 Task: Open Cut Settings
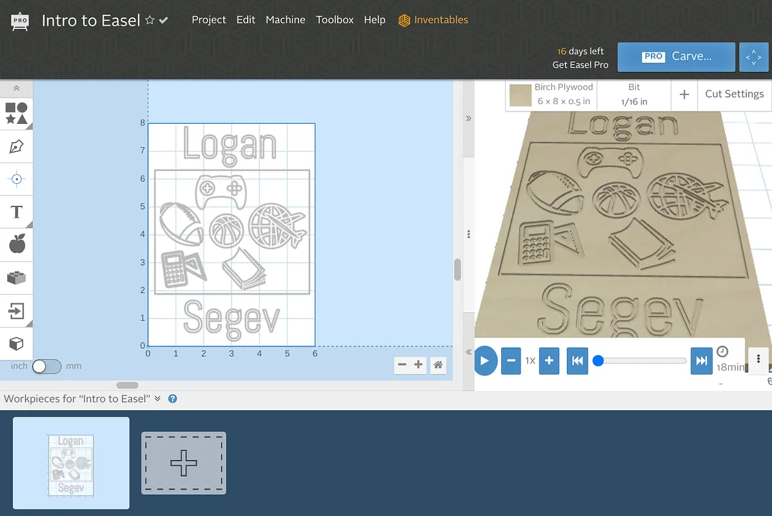tap(734, 94)
